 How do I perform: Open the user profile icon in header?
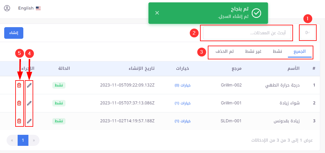pos(7,8)
